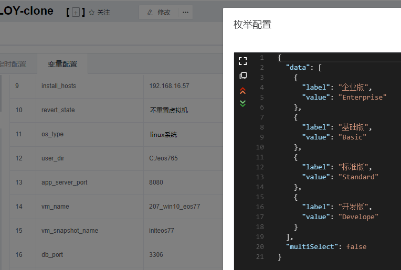Copy the JSON using the copy icon

click(x=242, y=75)
